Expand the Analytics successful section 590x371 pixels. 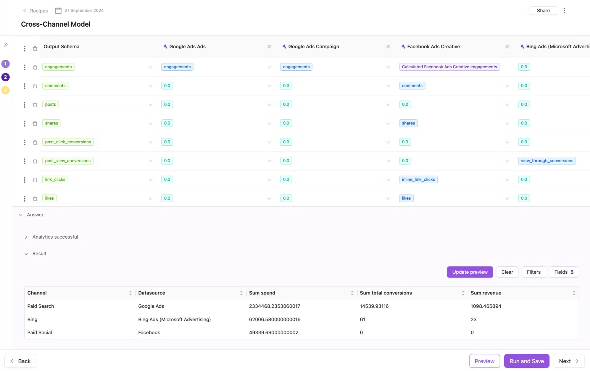[x=26, y=237]
